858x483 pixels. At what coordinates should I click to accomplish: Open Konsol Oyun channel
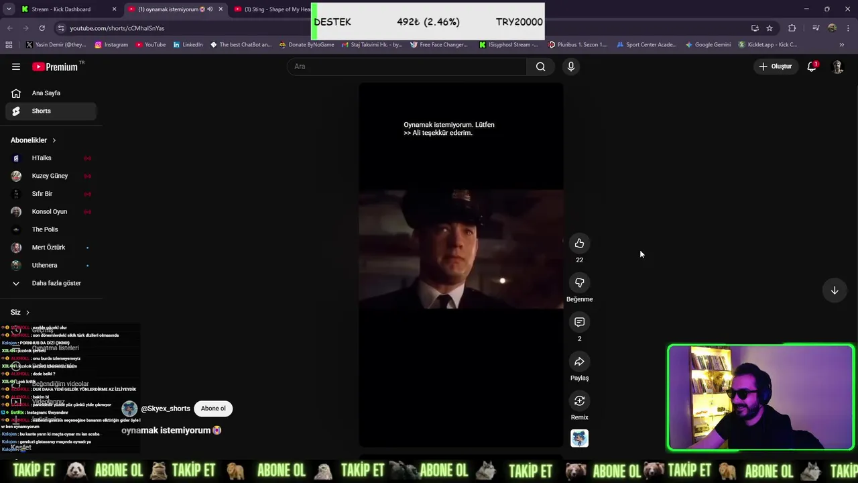(51, 211)
